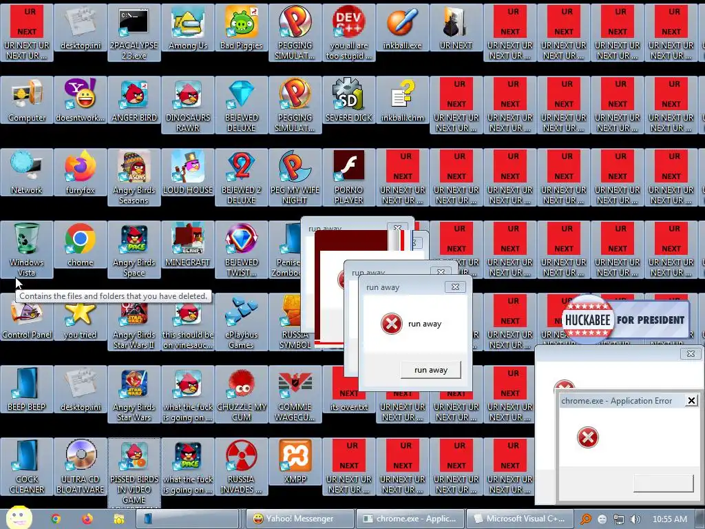The height and width of the screenshot is (529, 705).
Task: Select the COMMIE WAGECU... icon
Action: click(295, 395)
